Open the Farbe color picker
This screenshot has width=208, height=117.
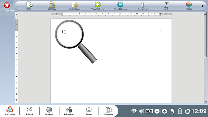click(189, 6)
